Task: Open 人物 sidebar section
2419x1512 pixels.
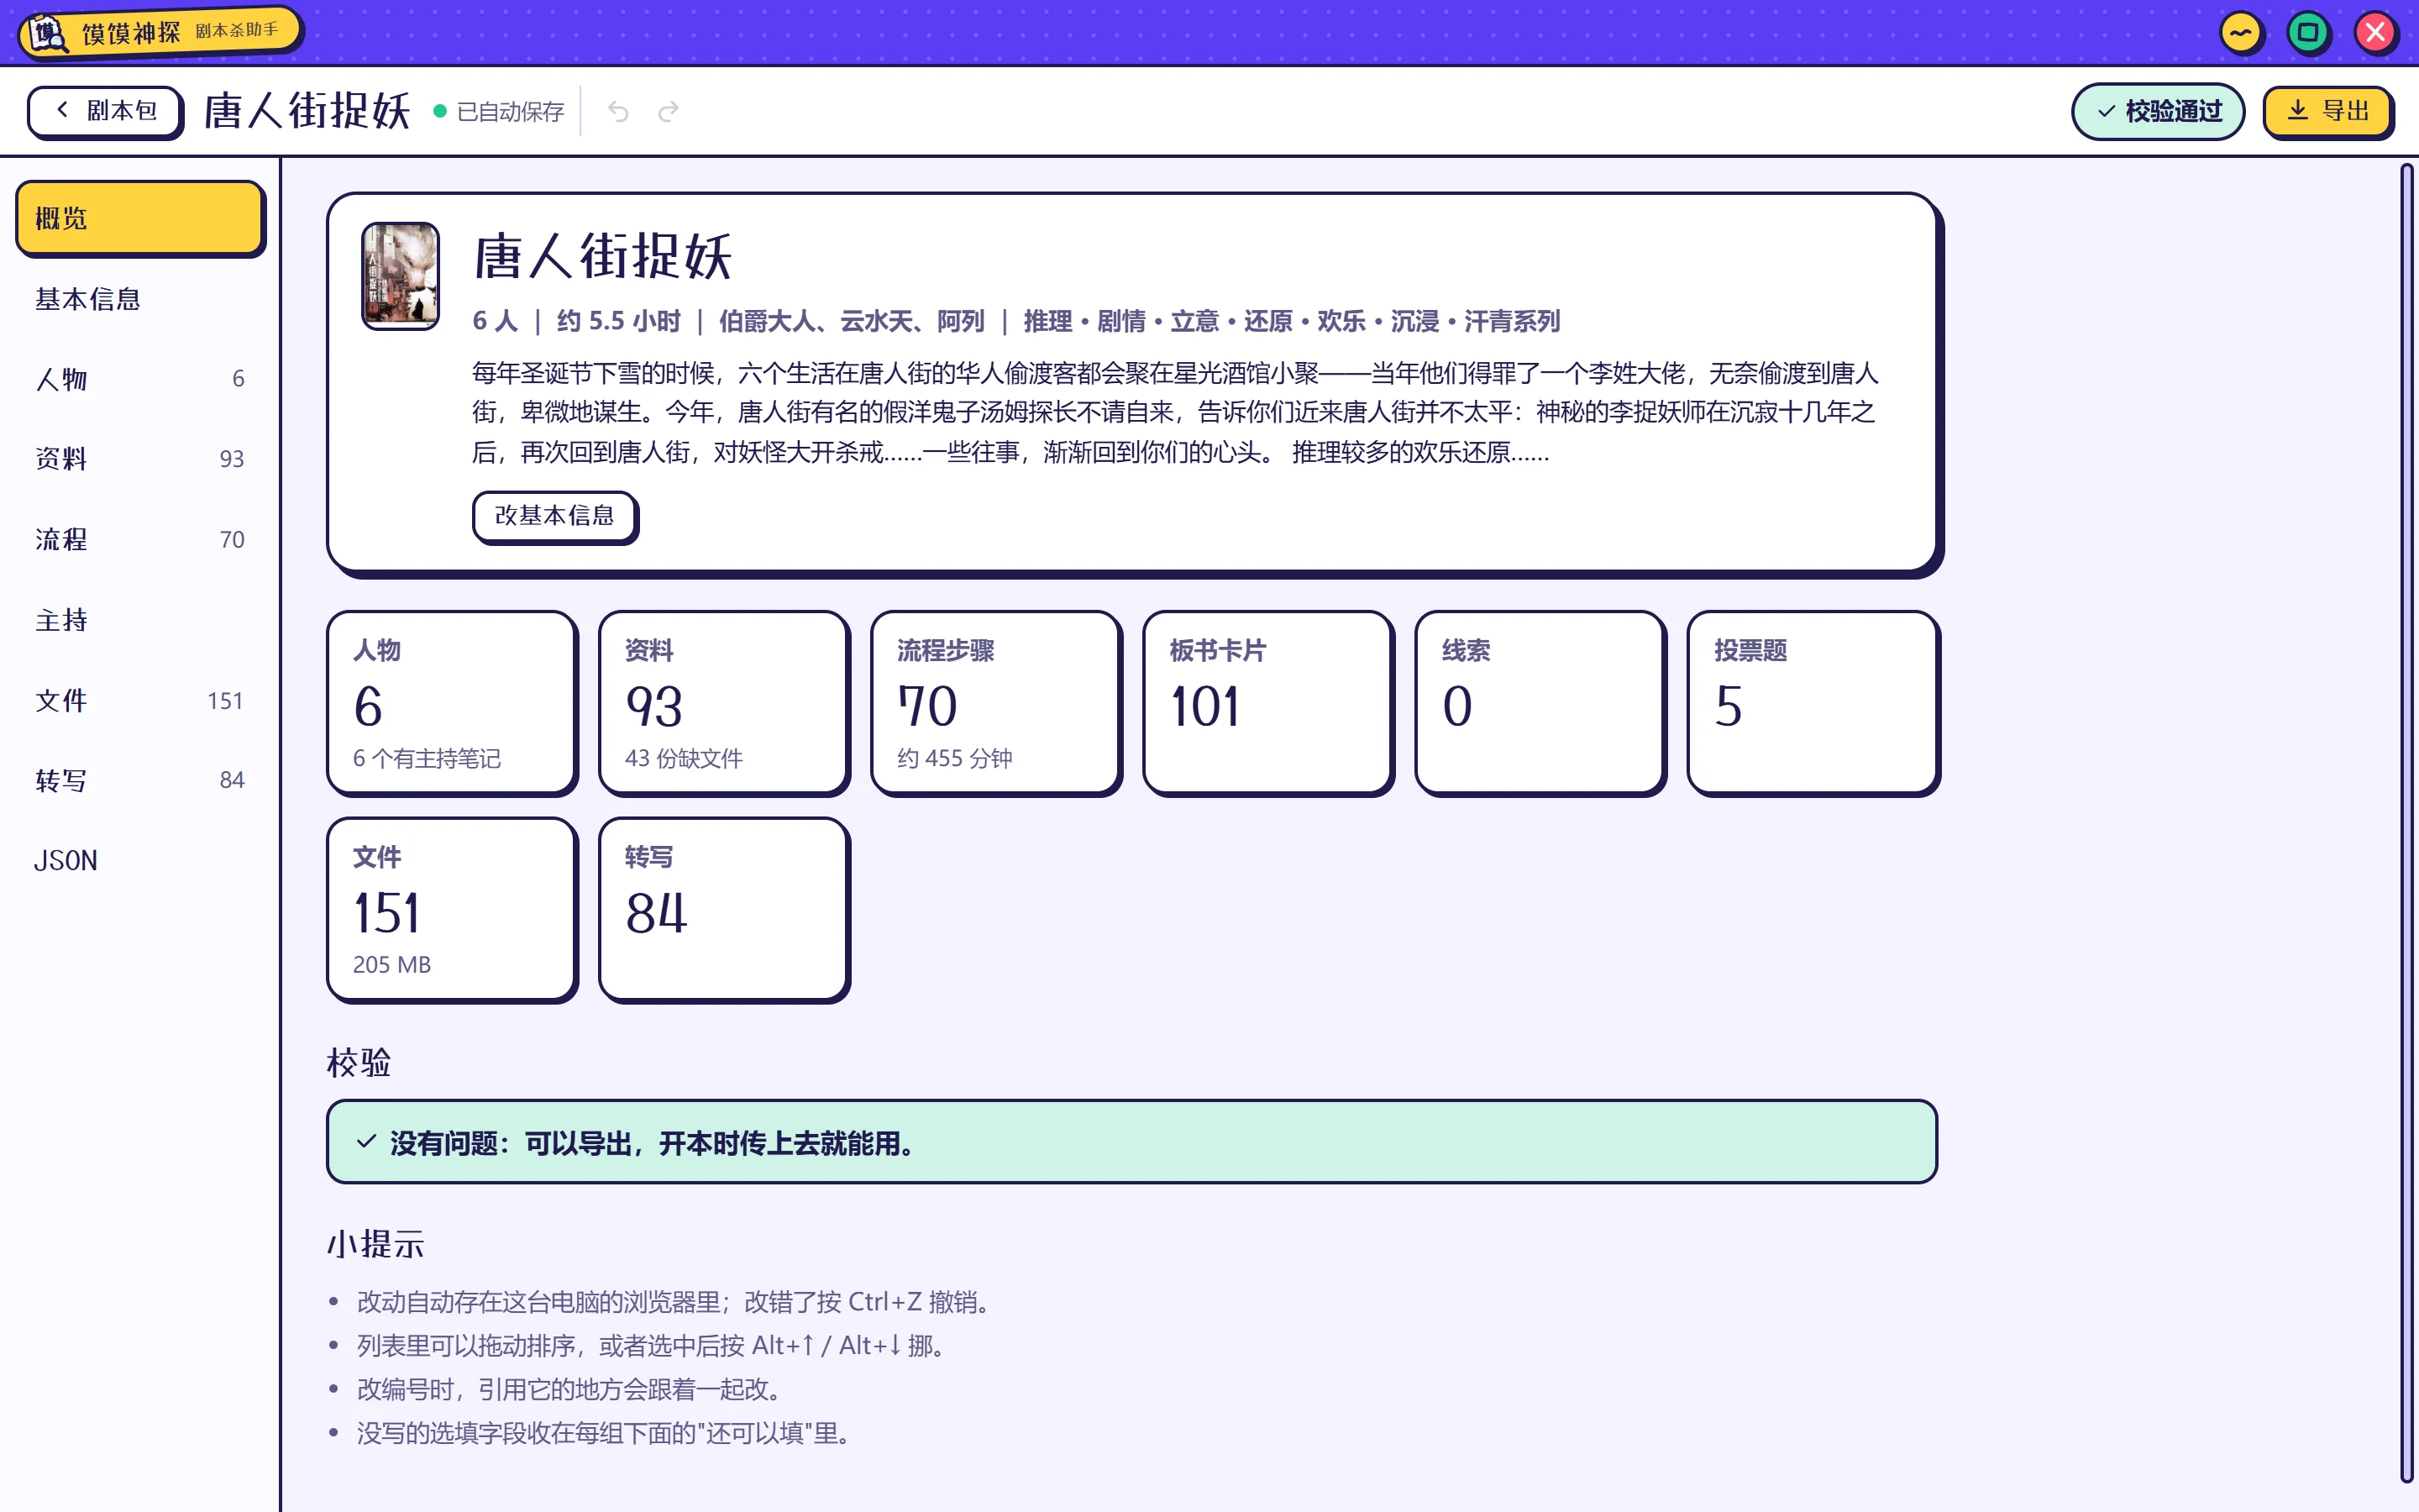Action: tap(140, 379)
